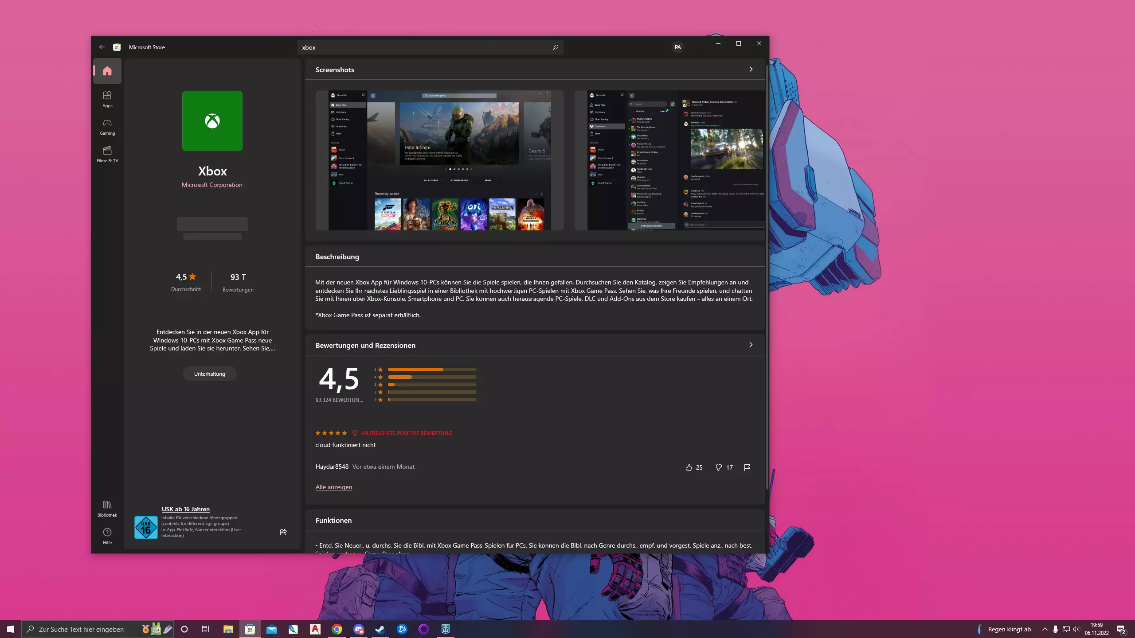Open the Microsoft Corporation publisher link
The image size is (1135, 638).
click(212, 185)
